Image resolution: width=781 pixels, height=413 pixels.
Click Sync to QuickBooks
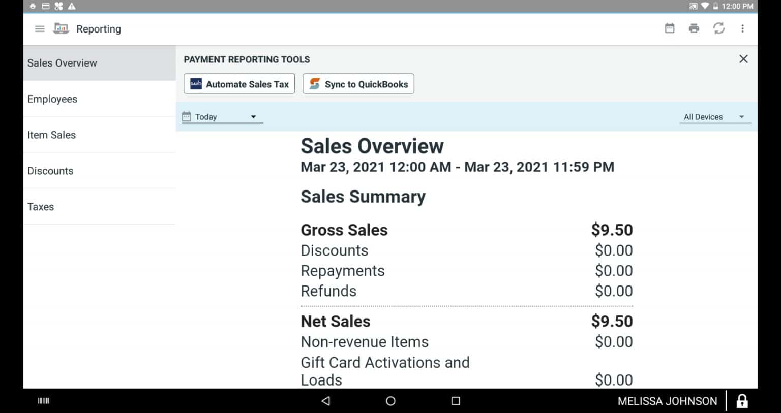358,84
